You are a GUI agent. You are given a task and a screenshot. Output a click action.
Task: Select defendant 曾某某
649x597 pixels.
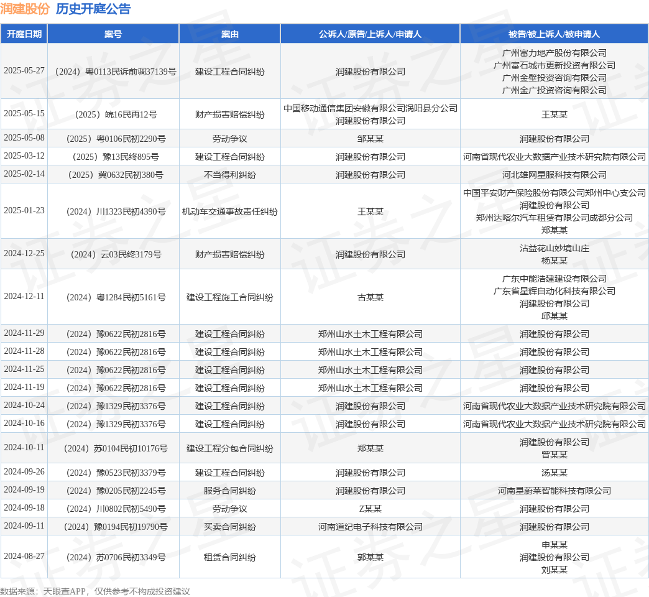tap(555, 455)
